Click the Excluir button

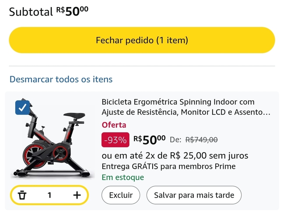[x=120, y=195]
